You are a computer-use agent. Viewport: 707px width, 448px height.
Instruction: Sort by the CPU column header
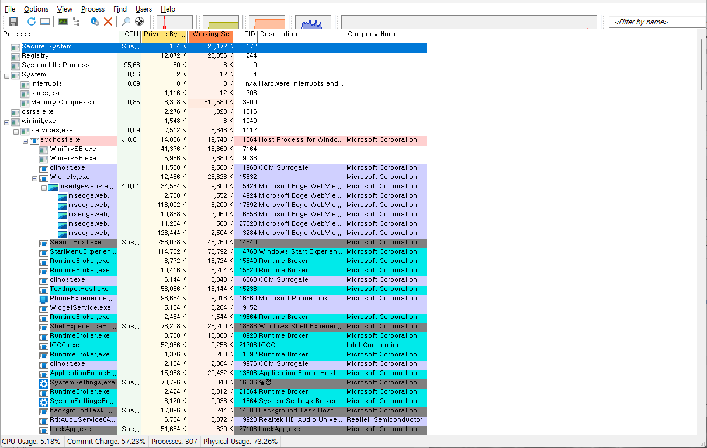[x=129, y=35]
